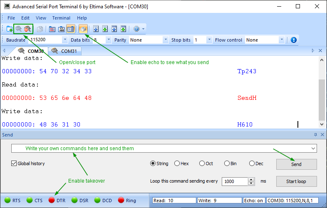Close the Send panel

coord(322,135)
